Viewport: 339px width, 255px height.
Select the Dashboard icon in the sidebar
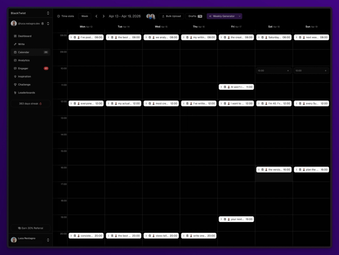(16, 36)
